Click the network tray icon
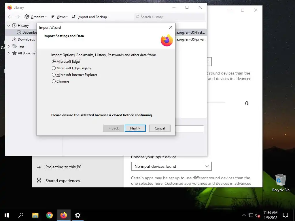Image resolution: width=295 pixels, height=221 pixels. pos(251,215)
